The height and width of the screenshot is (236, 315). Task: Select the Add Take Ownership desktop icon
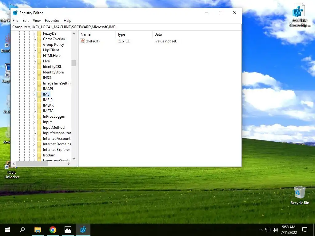click(300, 15)
